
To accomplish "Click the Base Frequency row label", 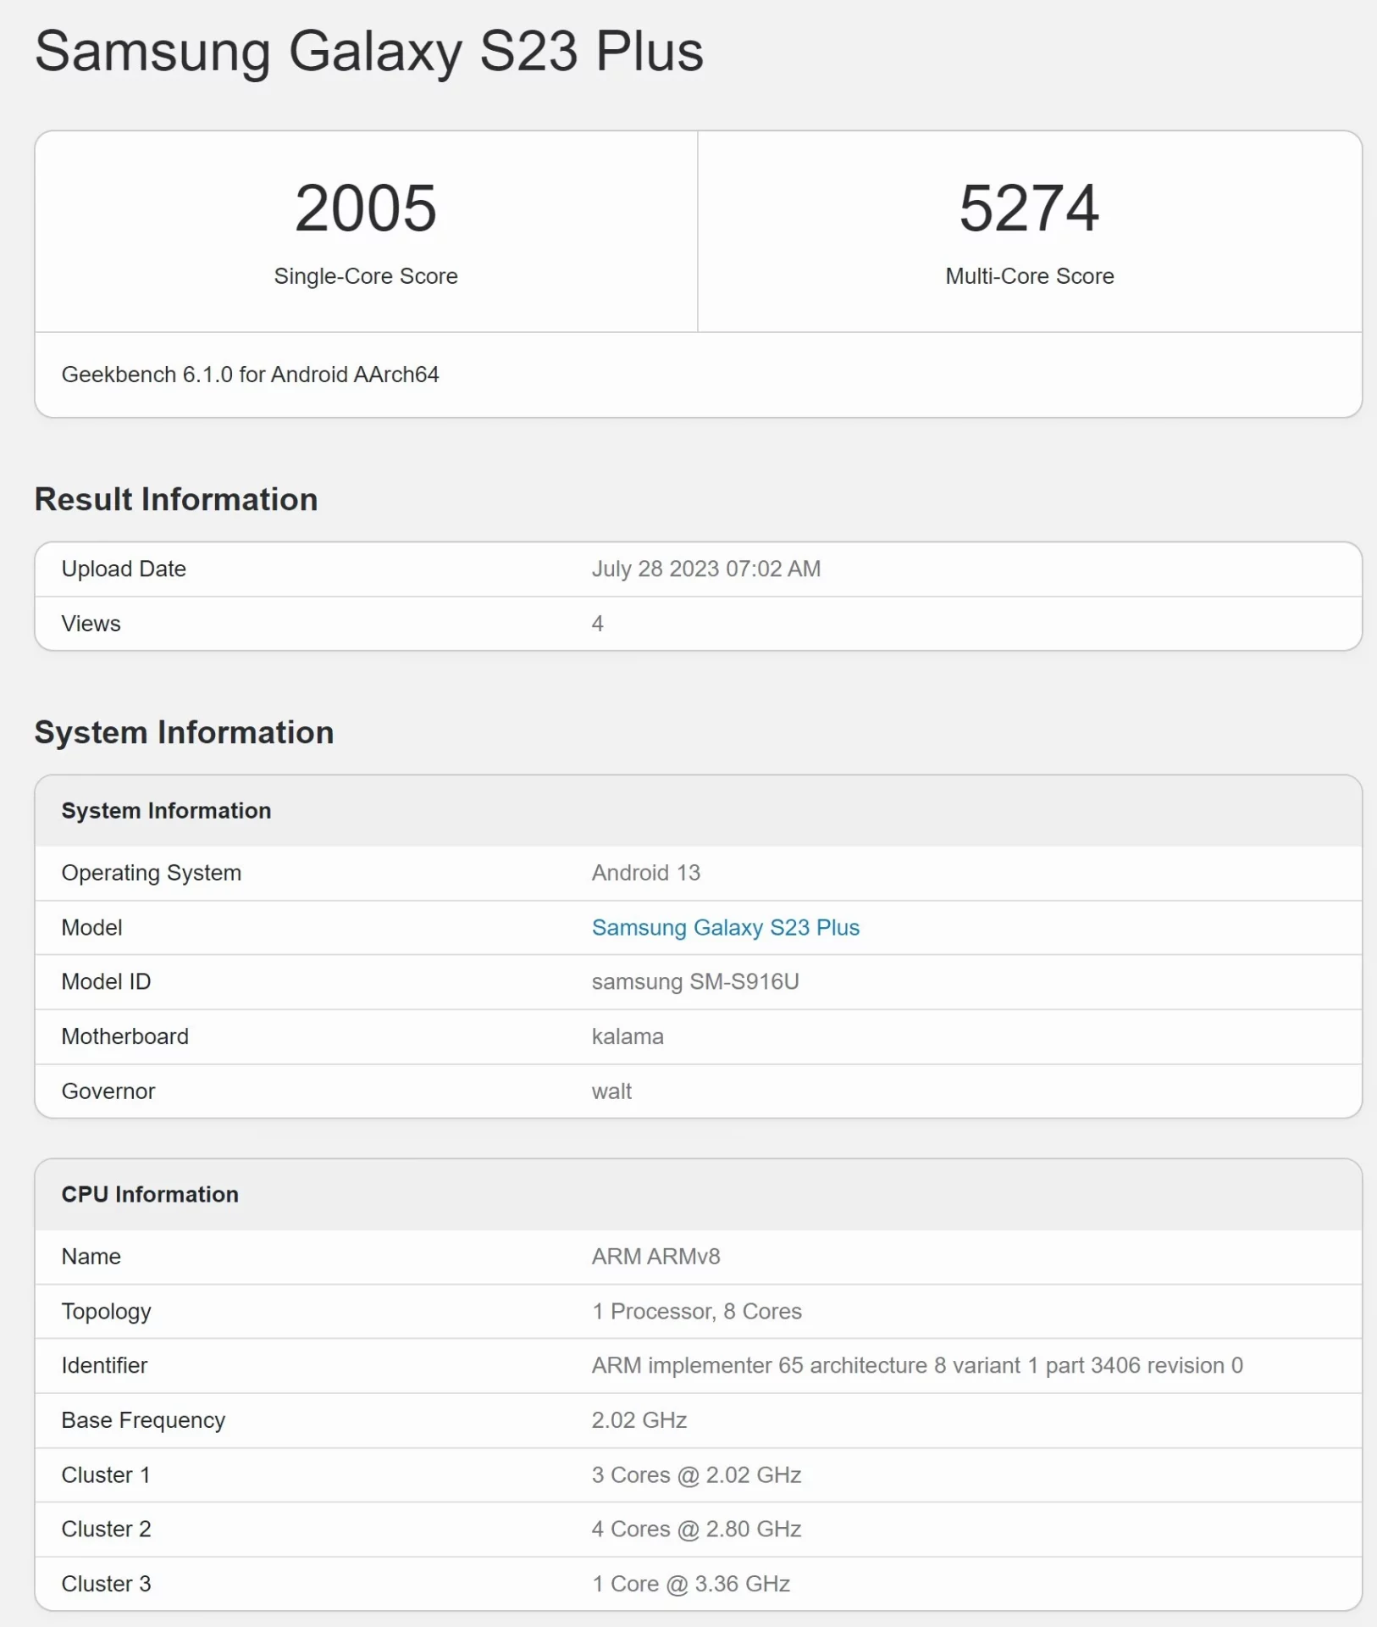I will point(143,1420).
